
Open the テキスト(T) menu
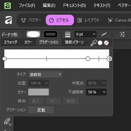(102, 5)
